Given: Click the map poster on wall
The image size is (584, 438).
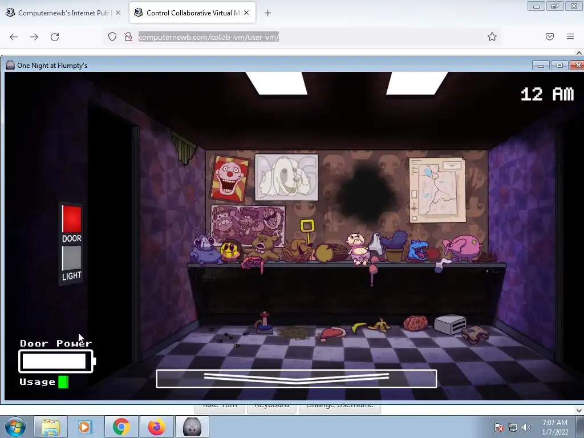Looking at the screenshot, I should (x=437, y=190).
